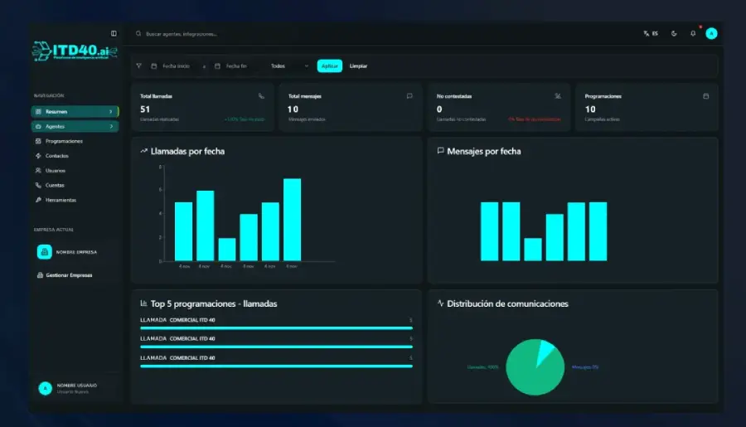The image size is (746, 427).
Task: Open the user avatar menu
Action: tap(711, 33)
